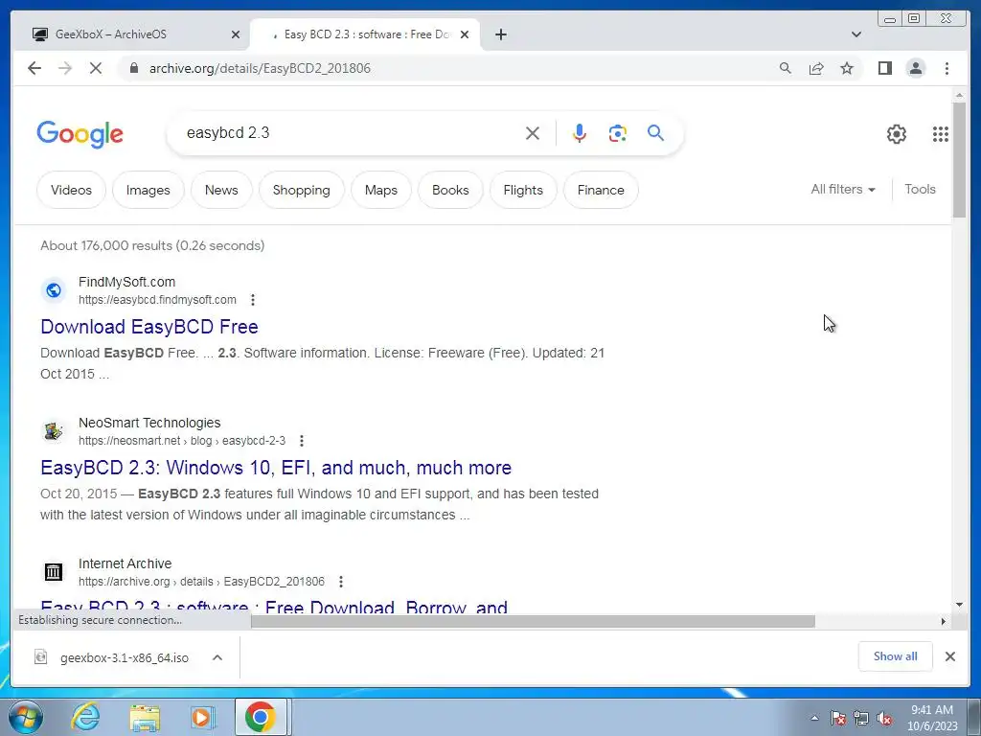Viewport: 981px width, 736px height.
Task: Filter results by News
Action: point(221,190)
